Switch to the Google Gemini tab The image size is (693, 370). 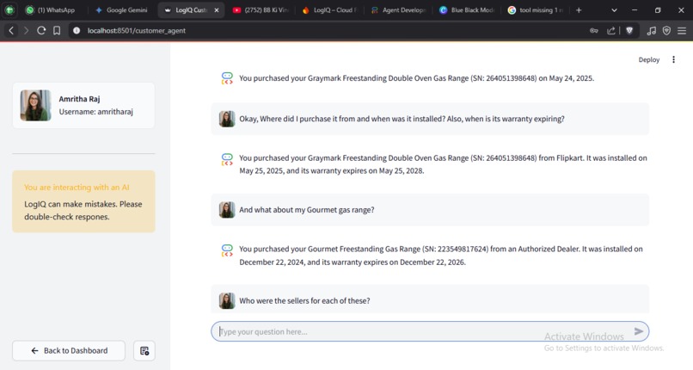(x=121, y=9)
